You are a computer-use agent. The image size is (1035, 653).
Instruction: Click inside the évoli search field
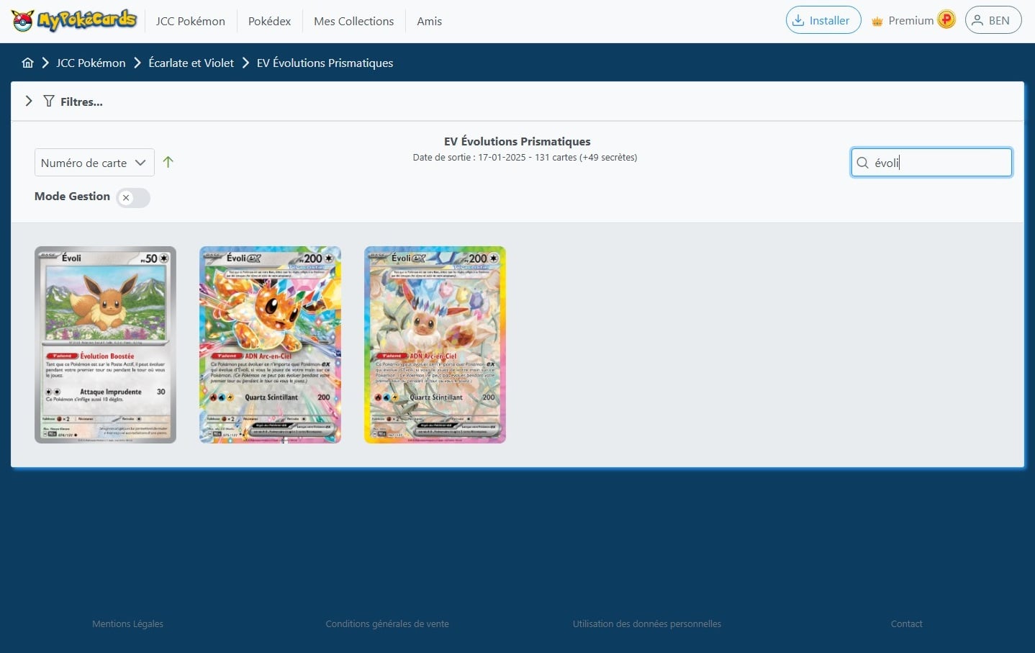tap(931, 163)
